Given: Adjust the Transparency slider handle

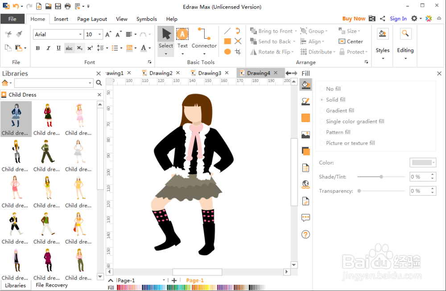Looking at the screenshot, I should [359, 191].
